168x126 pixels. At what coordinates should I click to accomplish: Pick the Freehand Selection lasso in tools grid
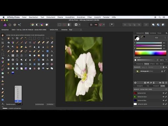(52, 38)
